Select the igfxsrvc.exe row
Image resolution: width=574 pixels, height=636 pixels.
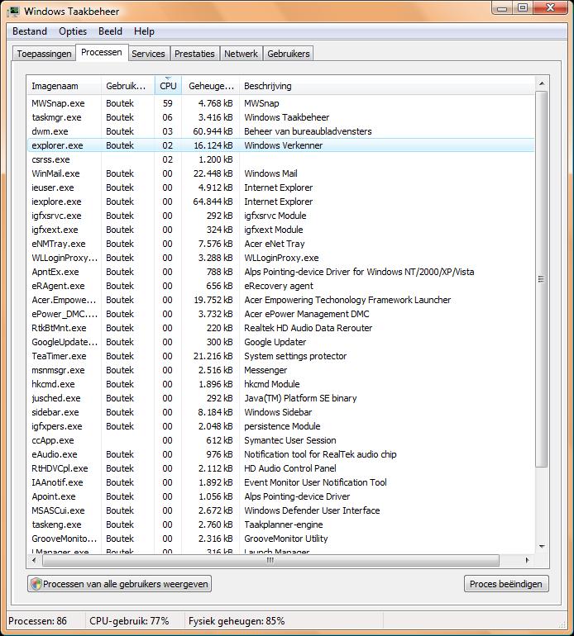pos(280,216)
